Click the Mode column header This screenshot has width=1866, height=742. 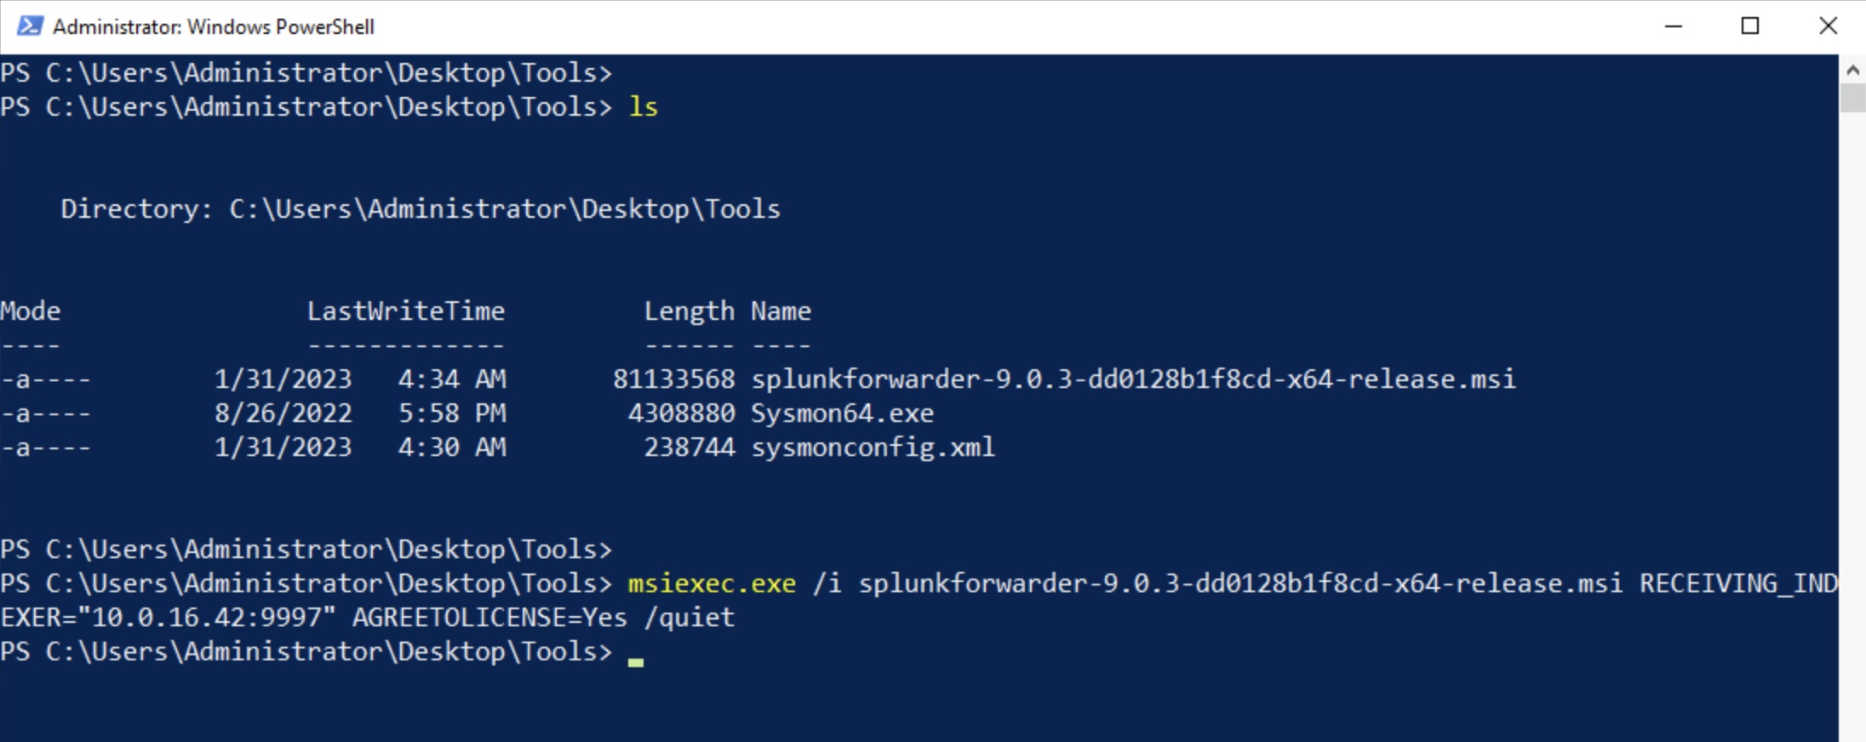click(x=31, y=311)
